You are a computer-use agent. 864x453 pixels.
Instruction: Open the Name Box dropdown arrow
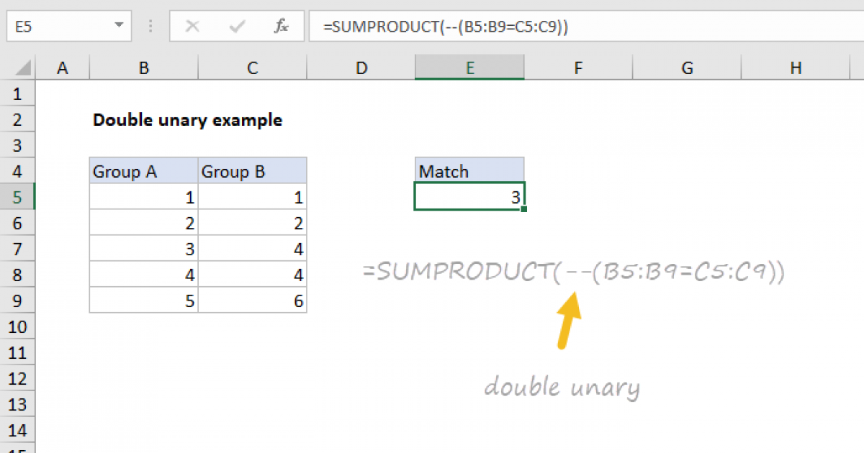119,27
